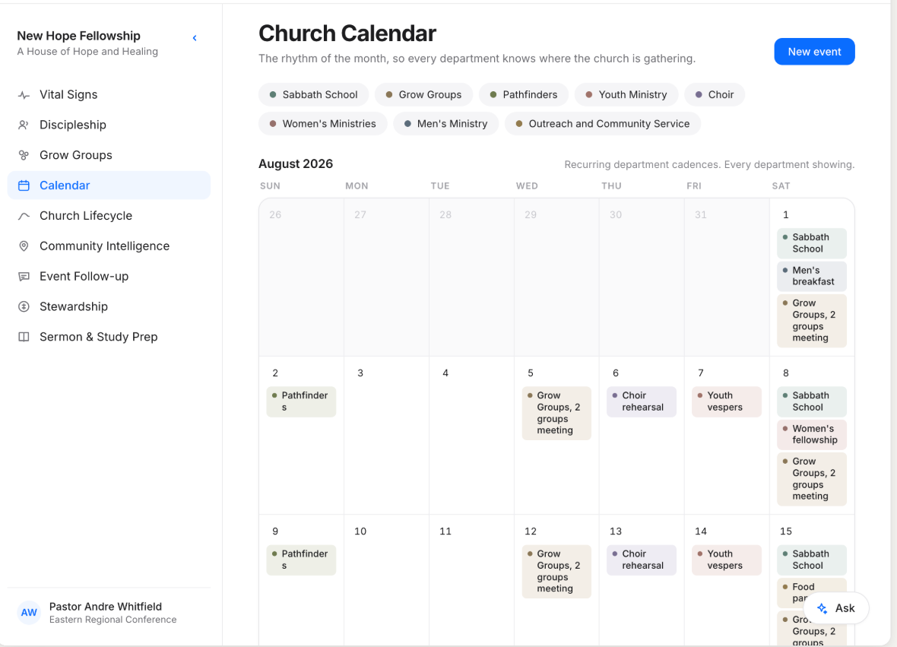Click the Event Follow-up chat icon

[x=24, y=276]
